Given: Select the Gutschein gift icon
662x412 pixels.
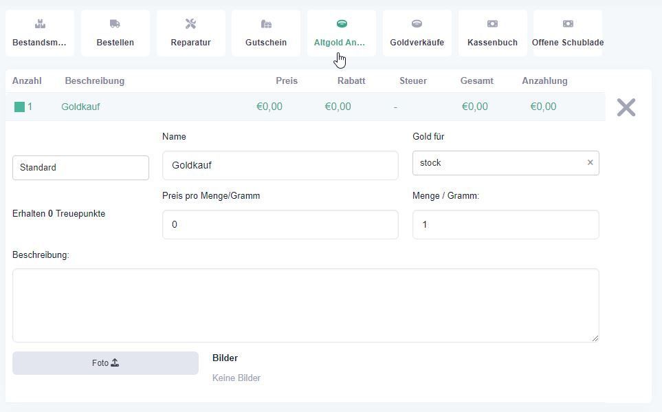Looking at the screenshot, I should point(266,23).
